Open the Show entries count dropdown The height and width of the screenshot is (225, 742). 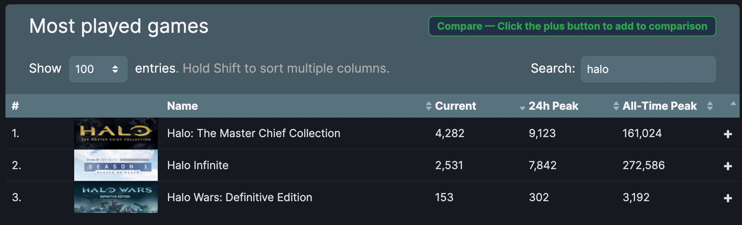98,69
